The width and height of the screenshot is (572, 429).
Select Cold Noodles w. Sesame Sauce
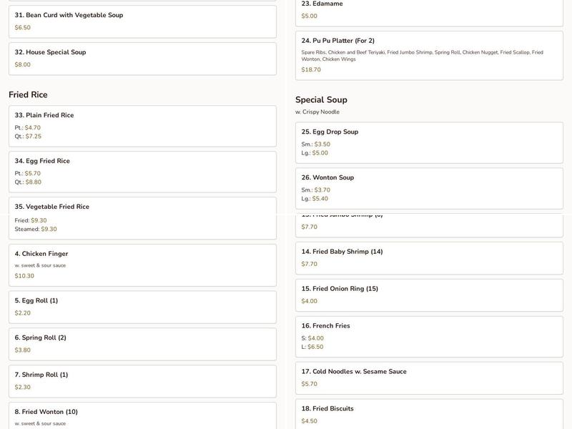tap(429, 378)
